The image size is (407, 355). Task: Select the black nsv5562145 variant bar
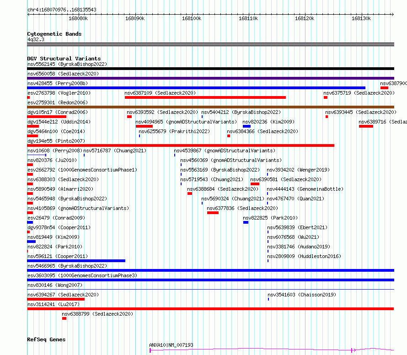(x=210, y=69)
